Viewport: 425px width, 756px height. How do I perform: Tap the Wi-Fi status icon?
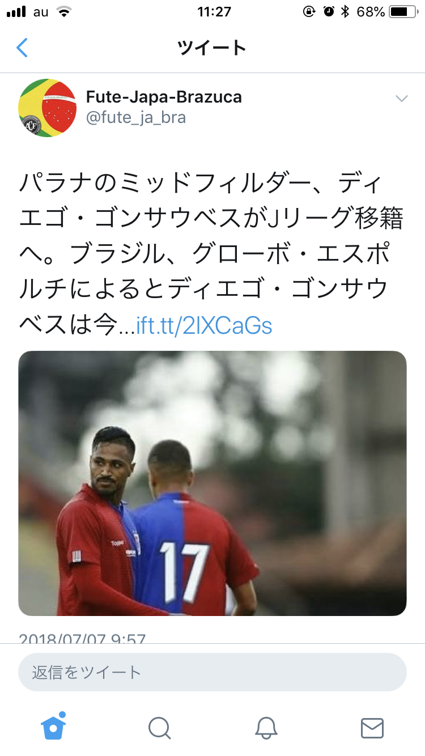click(64, 12)
